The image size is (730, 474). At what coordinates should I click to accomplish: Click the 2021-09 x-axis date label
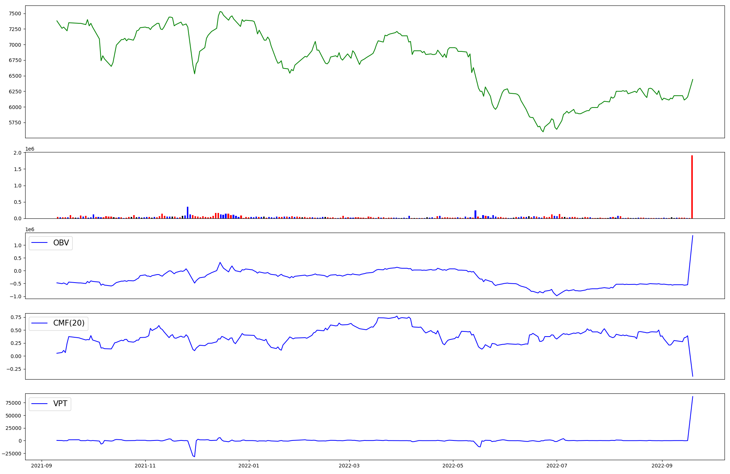click(42, 466)
